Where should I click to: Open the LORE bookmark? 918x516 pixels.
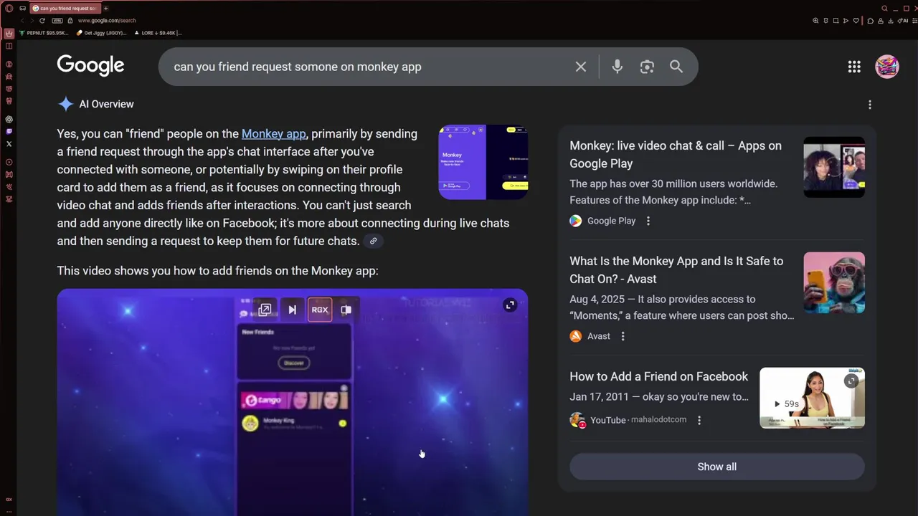[158, 33]
